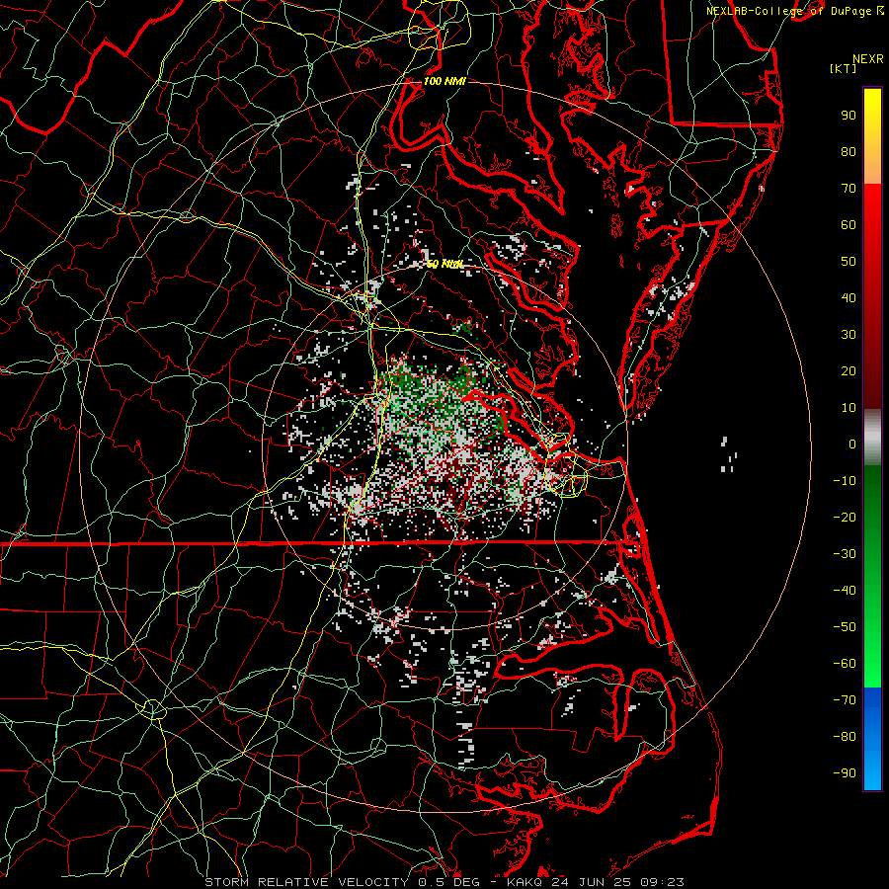The width and height of the screenshot is (889, 889).
Task: Select the -70 value on velocity scale
Action: tap(845, 700)
